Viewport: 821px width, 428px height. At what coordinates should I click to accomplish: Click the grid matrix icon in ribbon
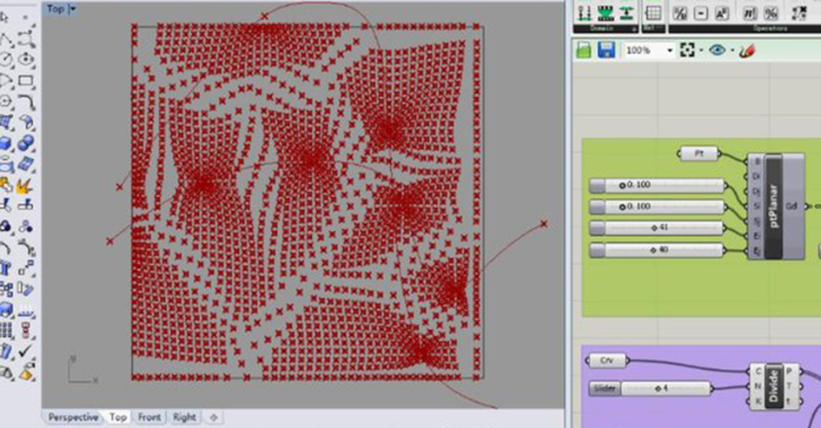(652, 12)
